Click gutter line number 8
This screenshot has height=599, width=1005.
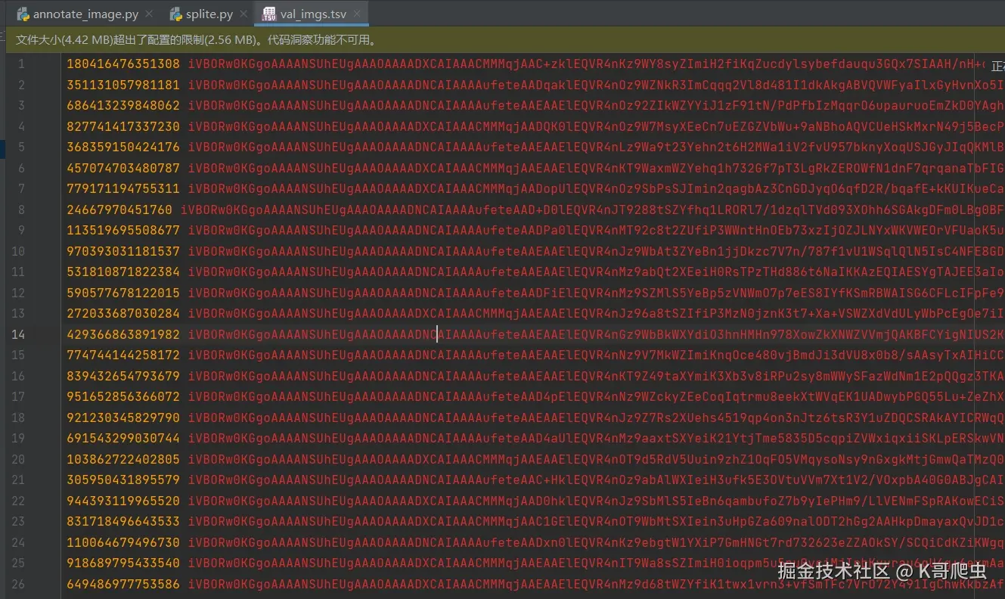pos(21,209)
